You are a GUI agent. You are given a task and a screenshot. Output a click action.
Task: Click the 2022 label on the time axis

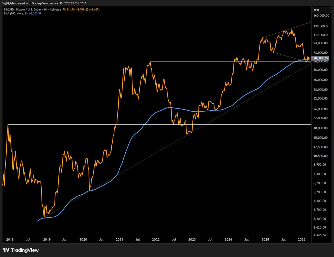tap(156, 239)
